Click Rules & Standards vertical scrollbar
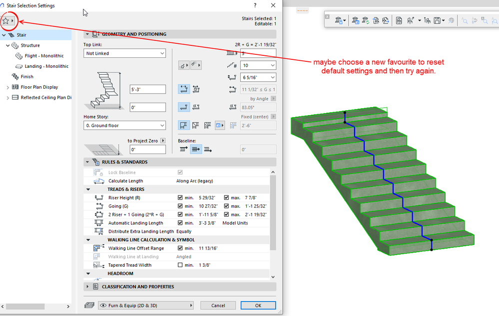The image size is (499, 316). pyautogui.click(x=273, y=213)
